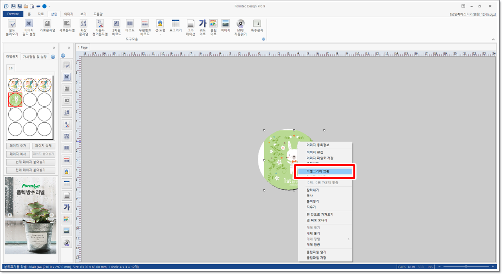Open 이미지 필드 설정 in the ribbon

(29, 27)
